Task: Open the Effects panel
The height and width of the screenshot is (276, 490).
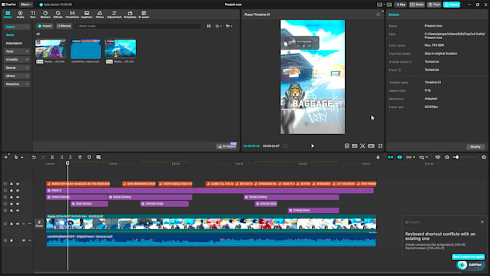Action: [58, 14]
